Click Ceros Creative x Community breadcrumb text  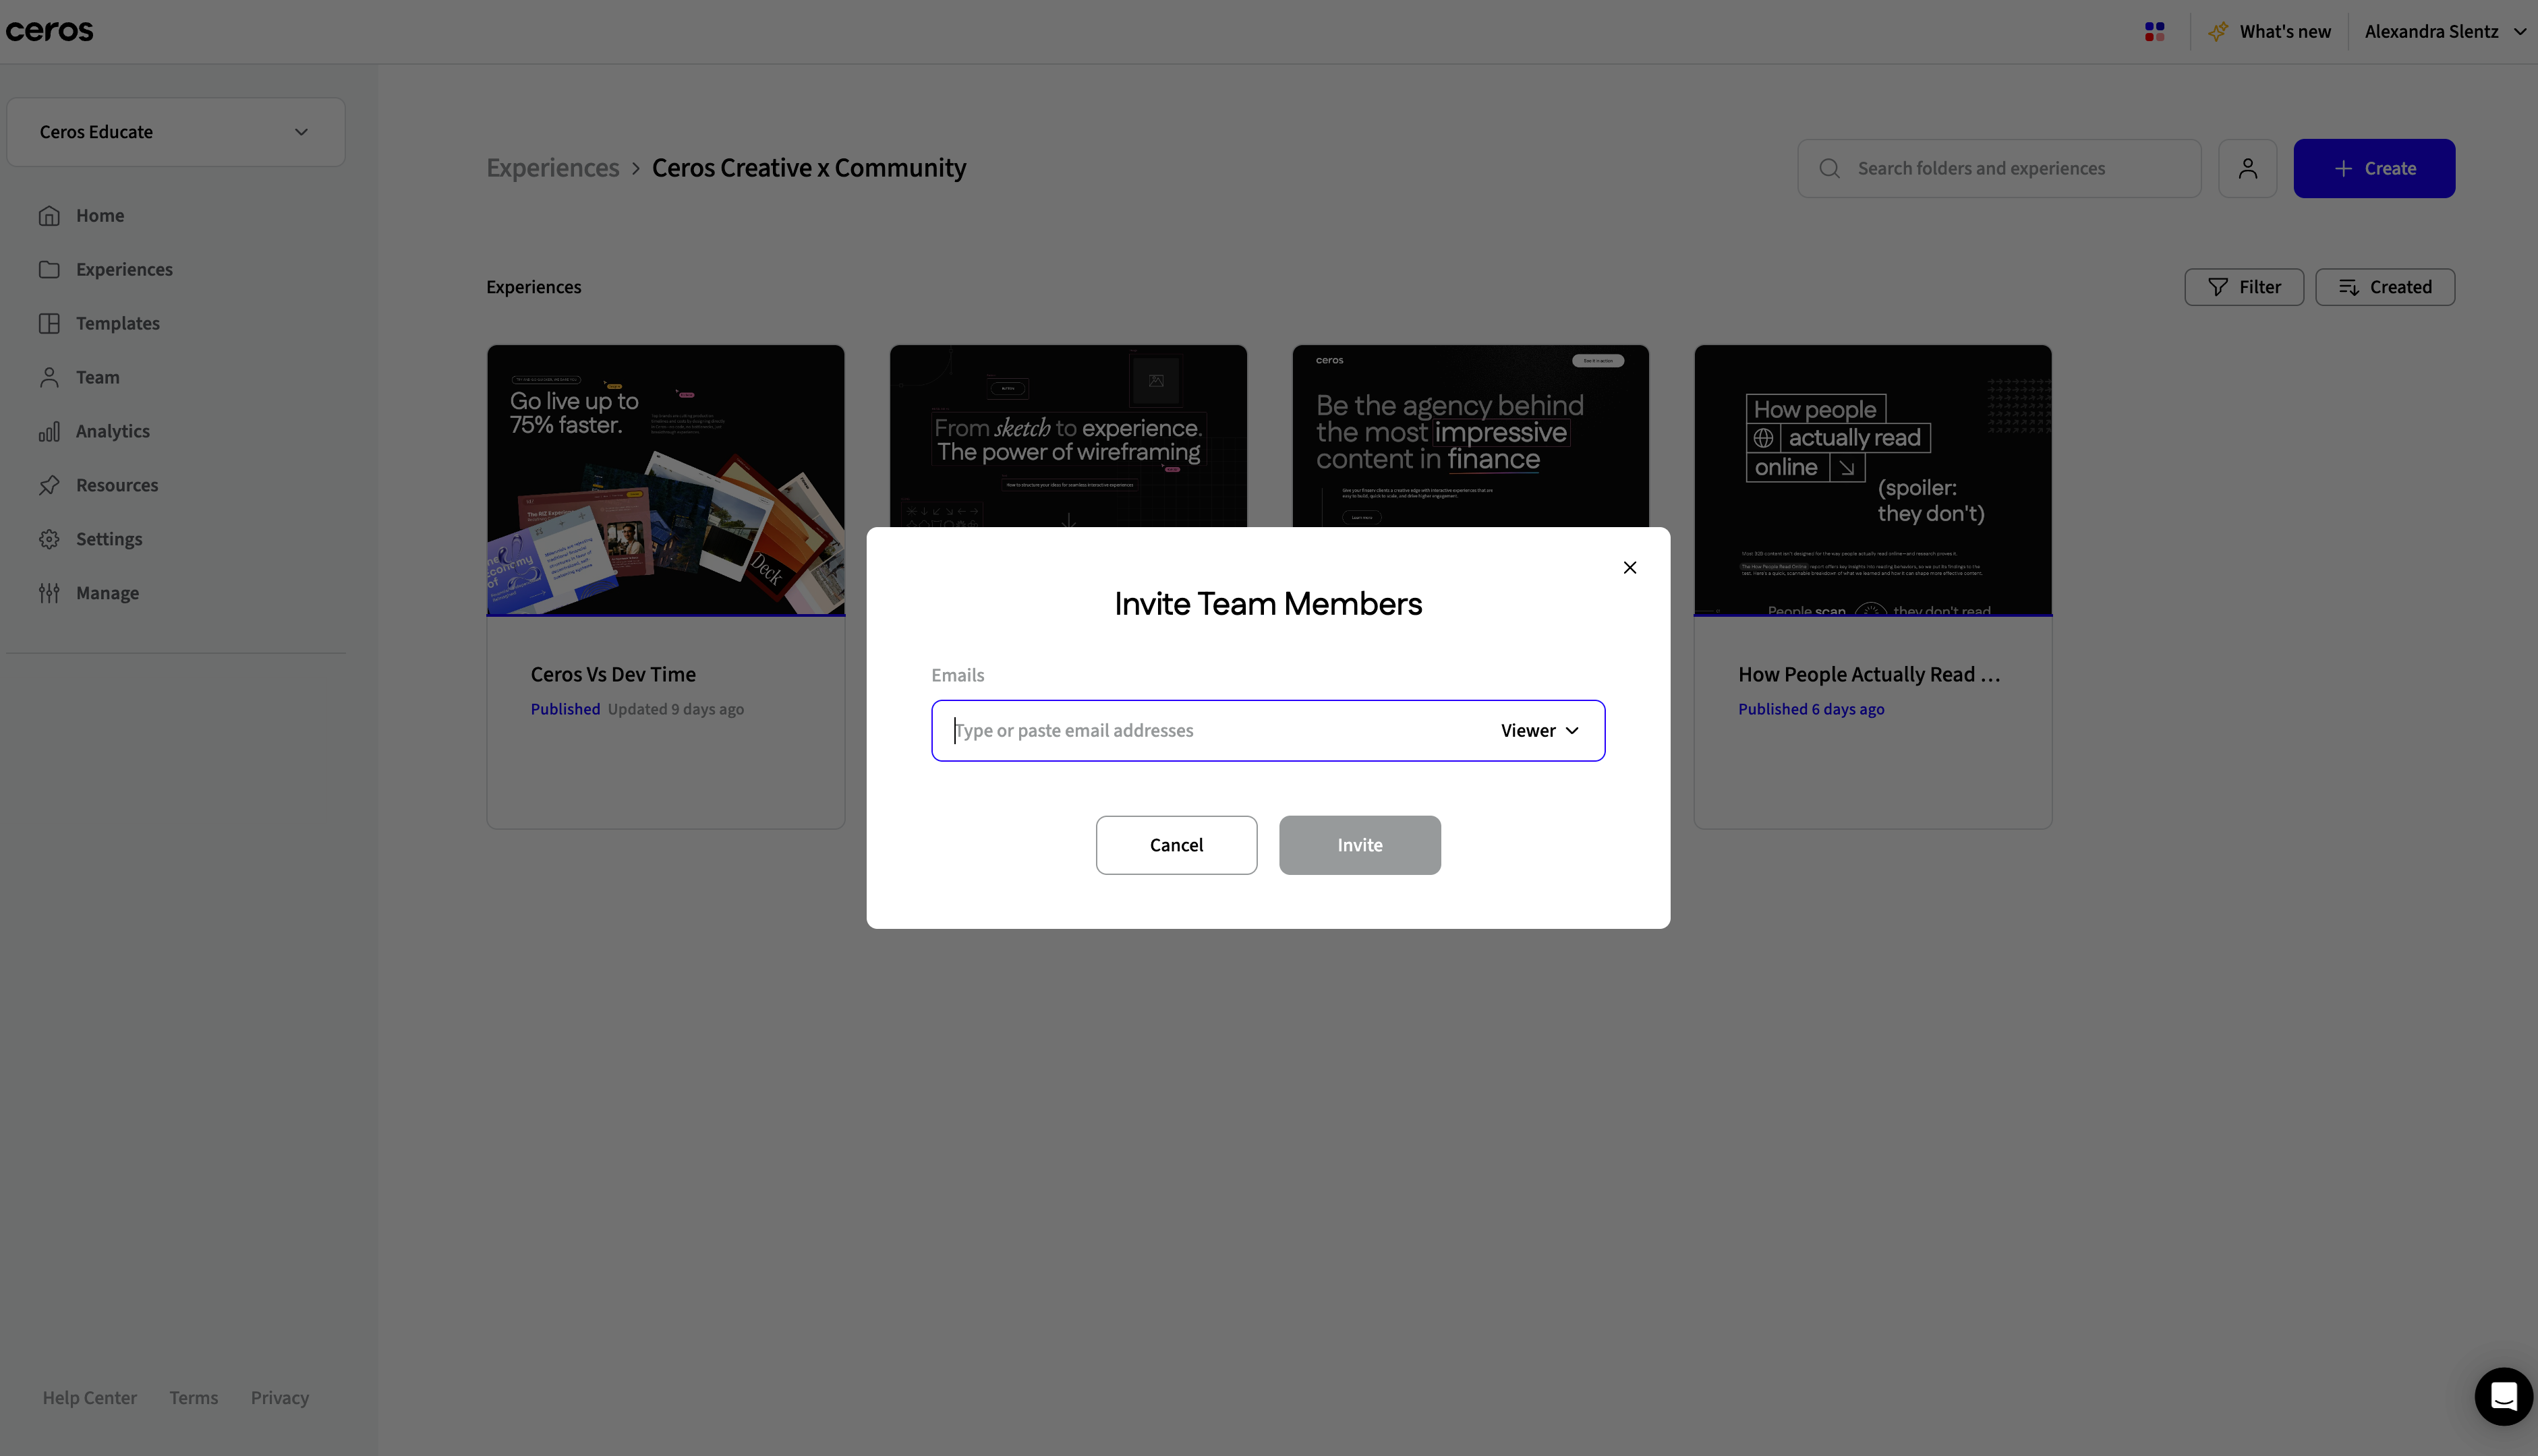808,168
